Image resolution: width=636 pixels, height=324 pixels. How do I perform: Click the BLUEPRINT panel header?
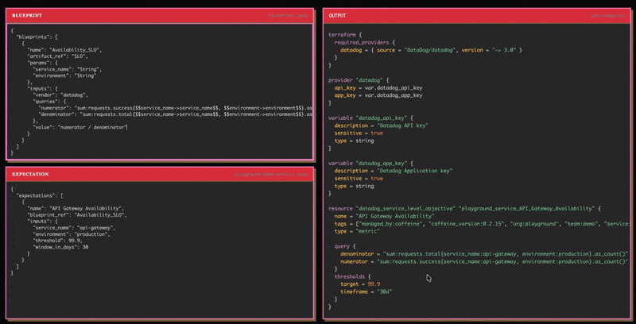click(28, 15)
